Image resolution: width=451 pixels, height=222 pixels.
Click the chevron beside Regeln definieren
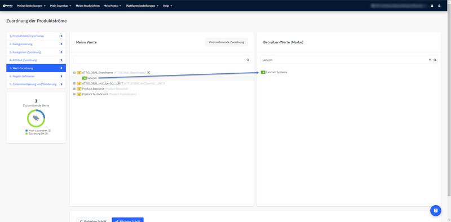(61, 76)
